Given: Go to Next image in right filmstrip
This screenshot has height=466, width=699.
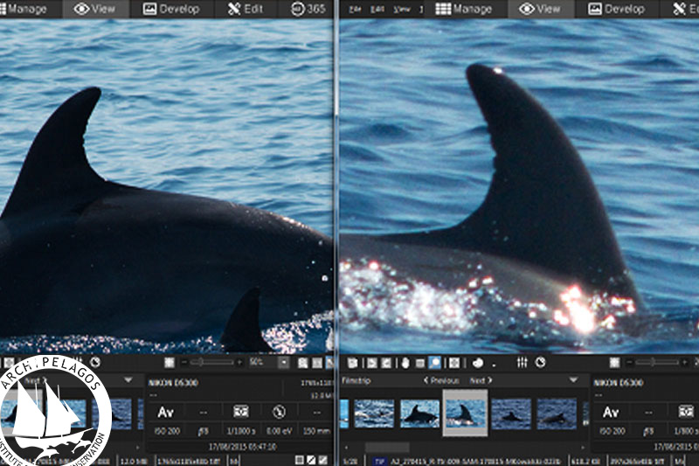Looking at the screenshot, I should (481, 380).
